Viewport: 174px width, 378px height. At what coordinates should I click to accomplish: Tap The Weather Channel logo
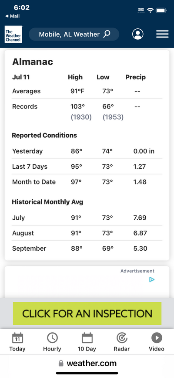click(x=13, y=34)
